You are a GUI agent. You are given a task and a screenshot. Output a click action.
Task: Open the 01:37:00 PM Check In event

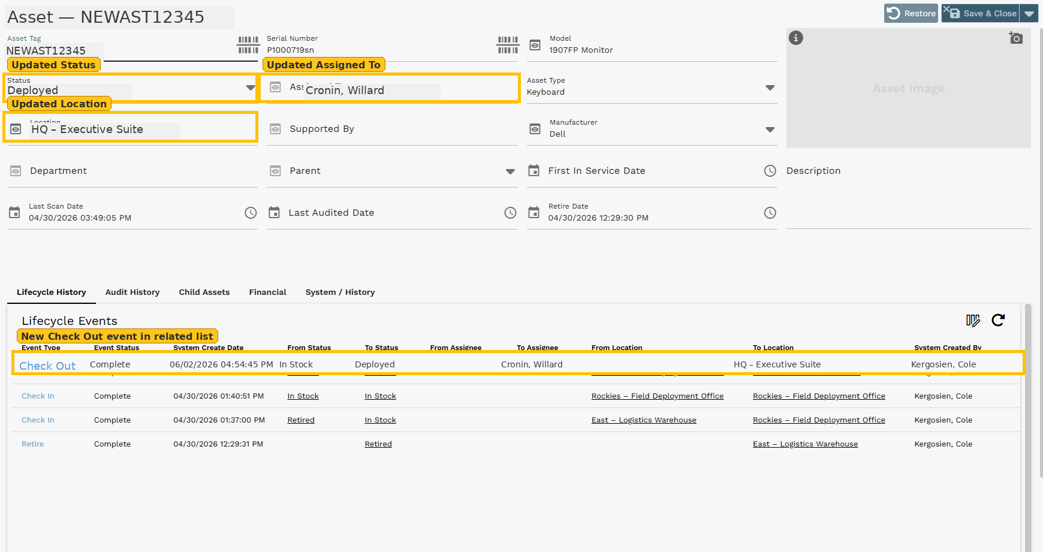tap(38, 420)
